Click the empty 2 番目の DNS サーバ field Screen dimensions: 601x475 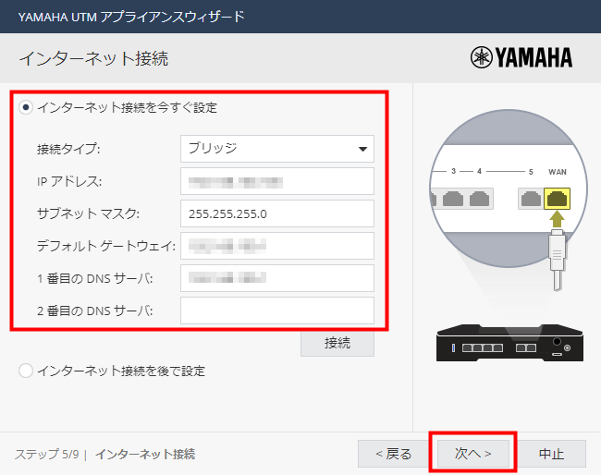(276, 311)
